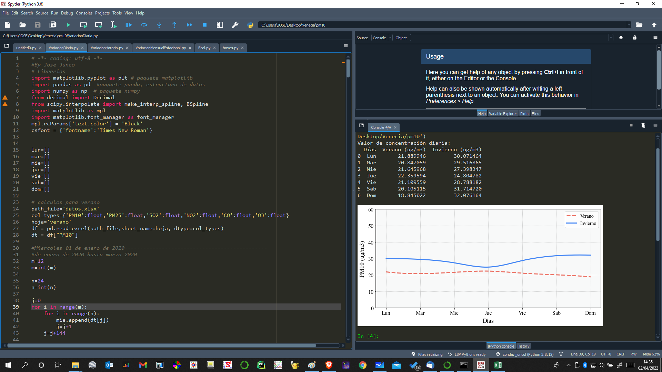Open the PYTHONPATH manager Python icon

[x=250, y=25]
